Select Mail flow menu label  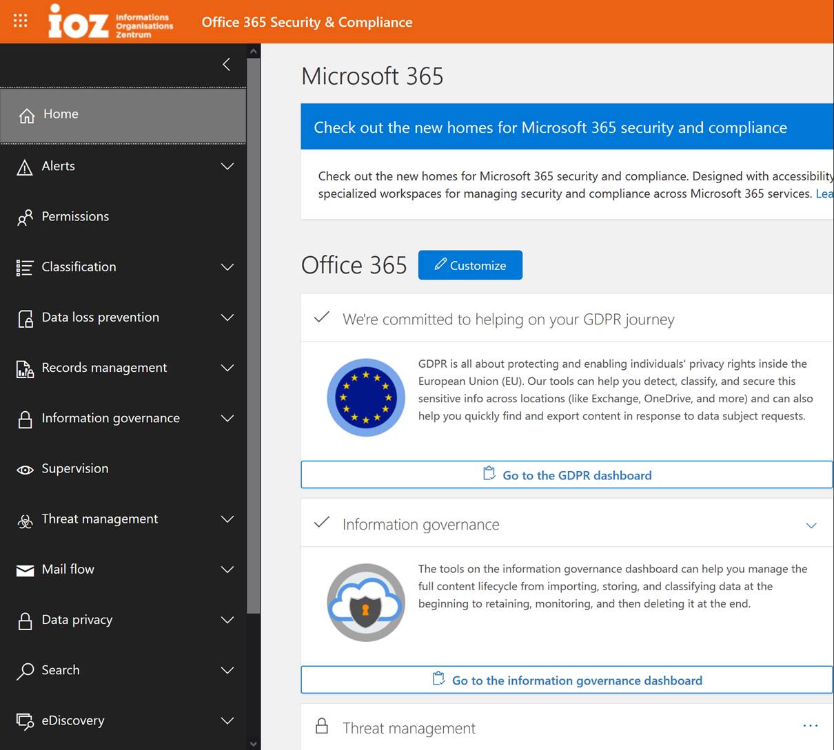(68, 569)
